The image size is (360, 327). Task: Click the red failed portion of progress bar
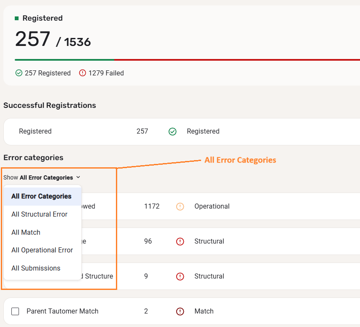[x=236, y=60]
